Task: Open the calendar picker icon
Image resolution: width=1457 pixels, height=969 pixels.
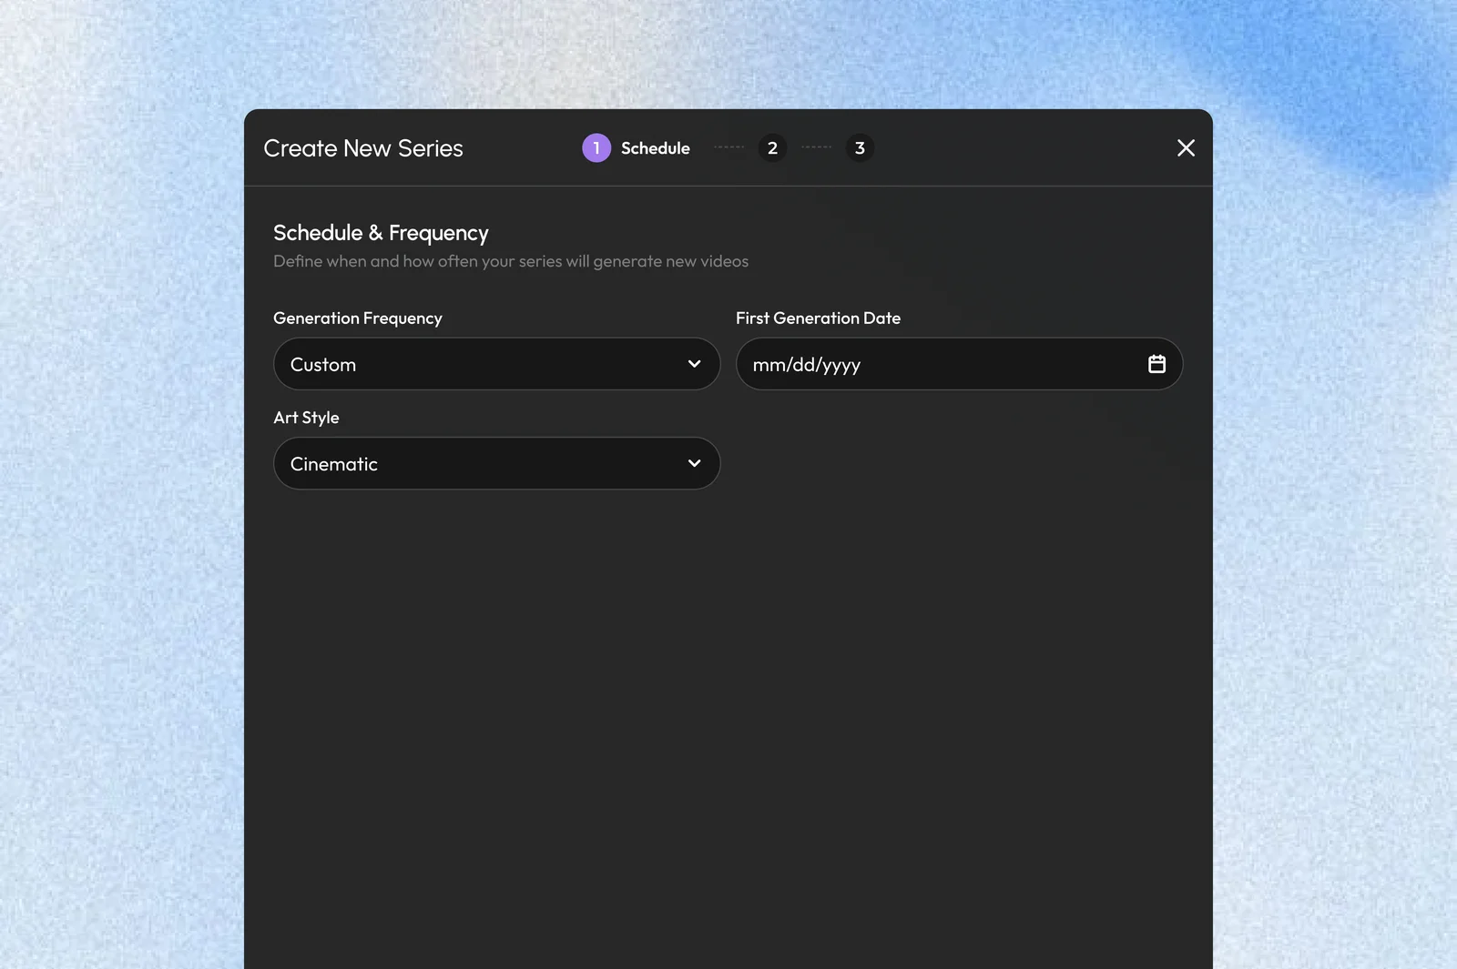Action: coord(1156,364)
